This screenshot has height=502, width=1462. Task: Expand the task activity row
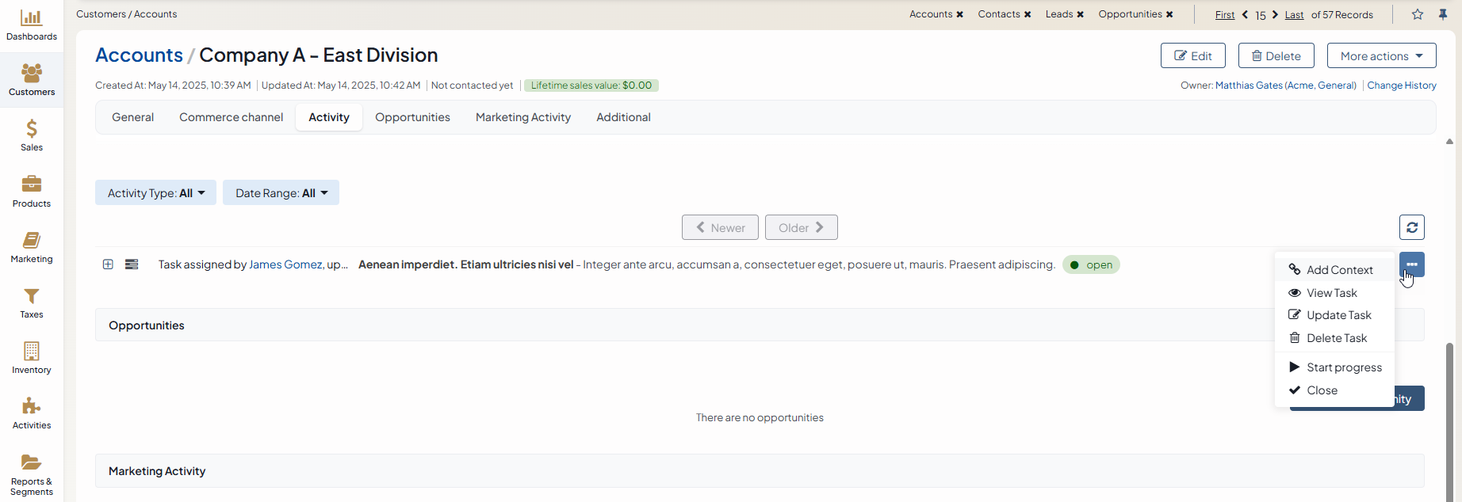point(108,264)
